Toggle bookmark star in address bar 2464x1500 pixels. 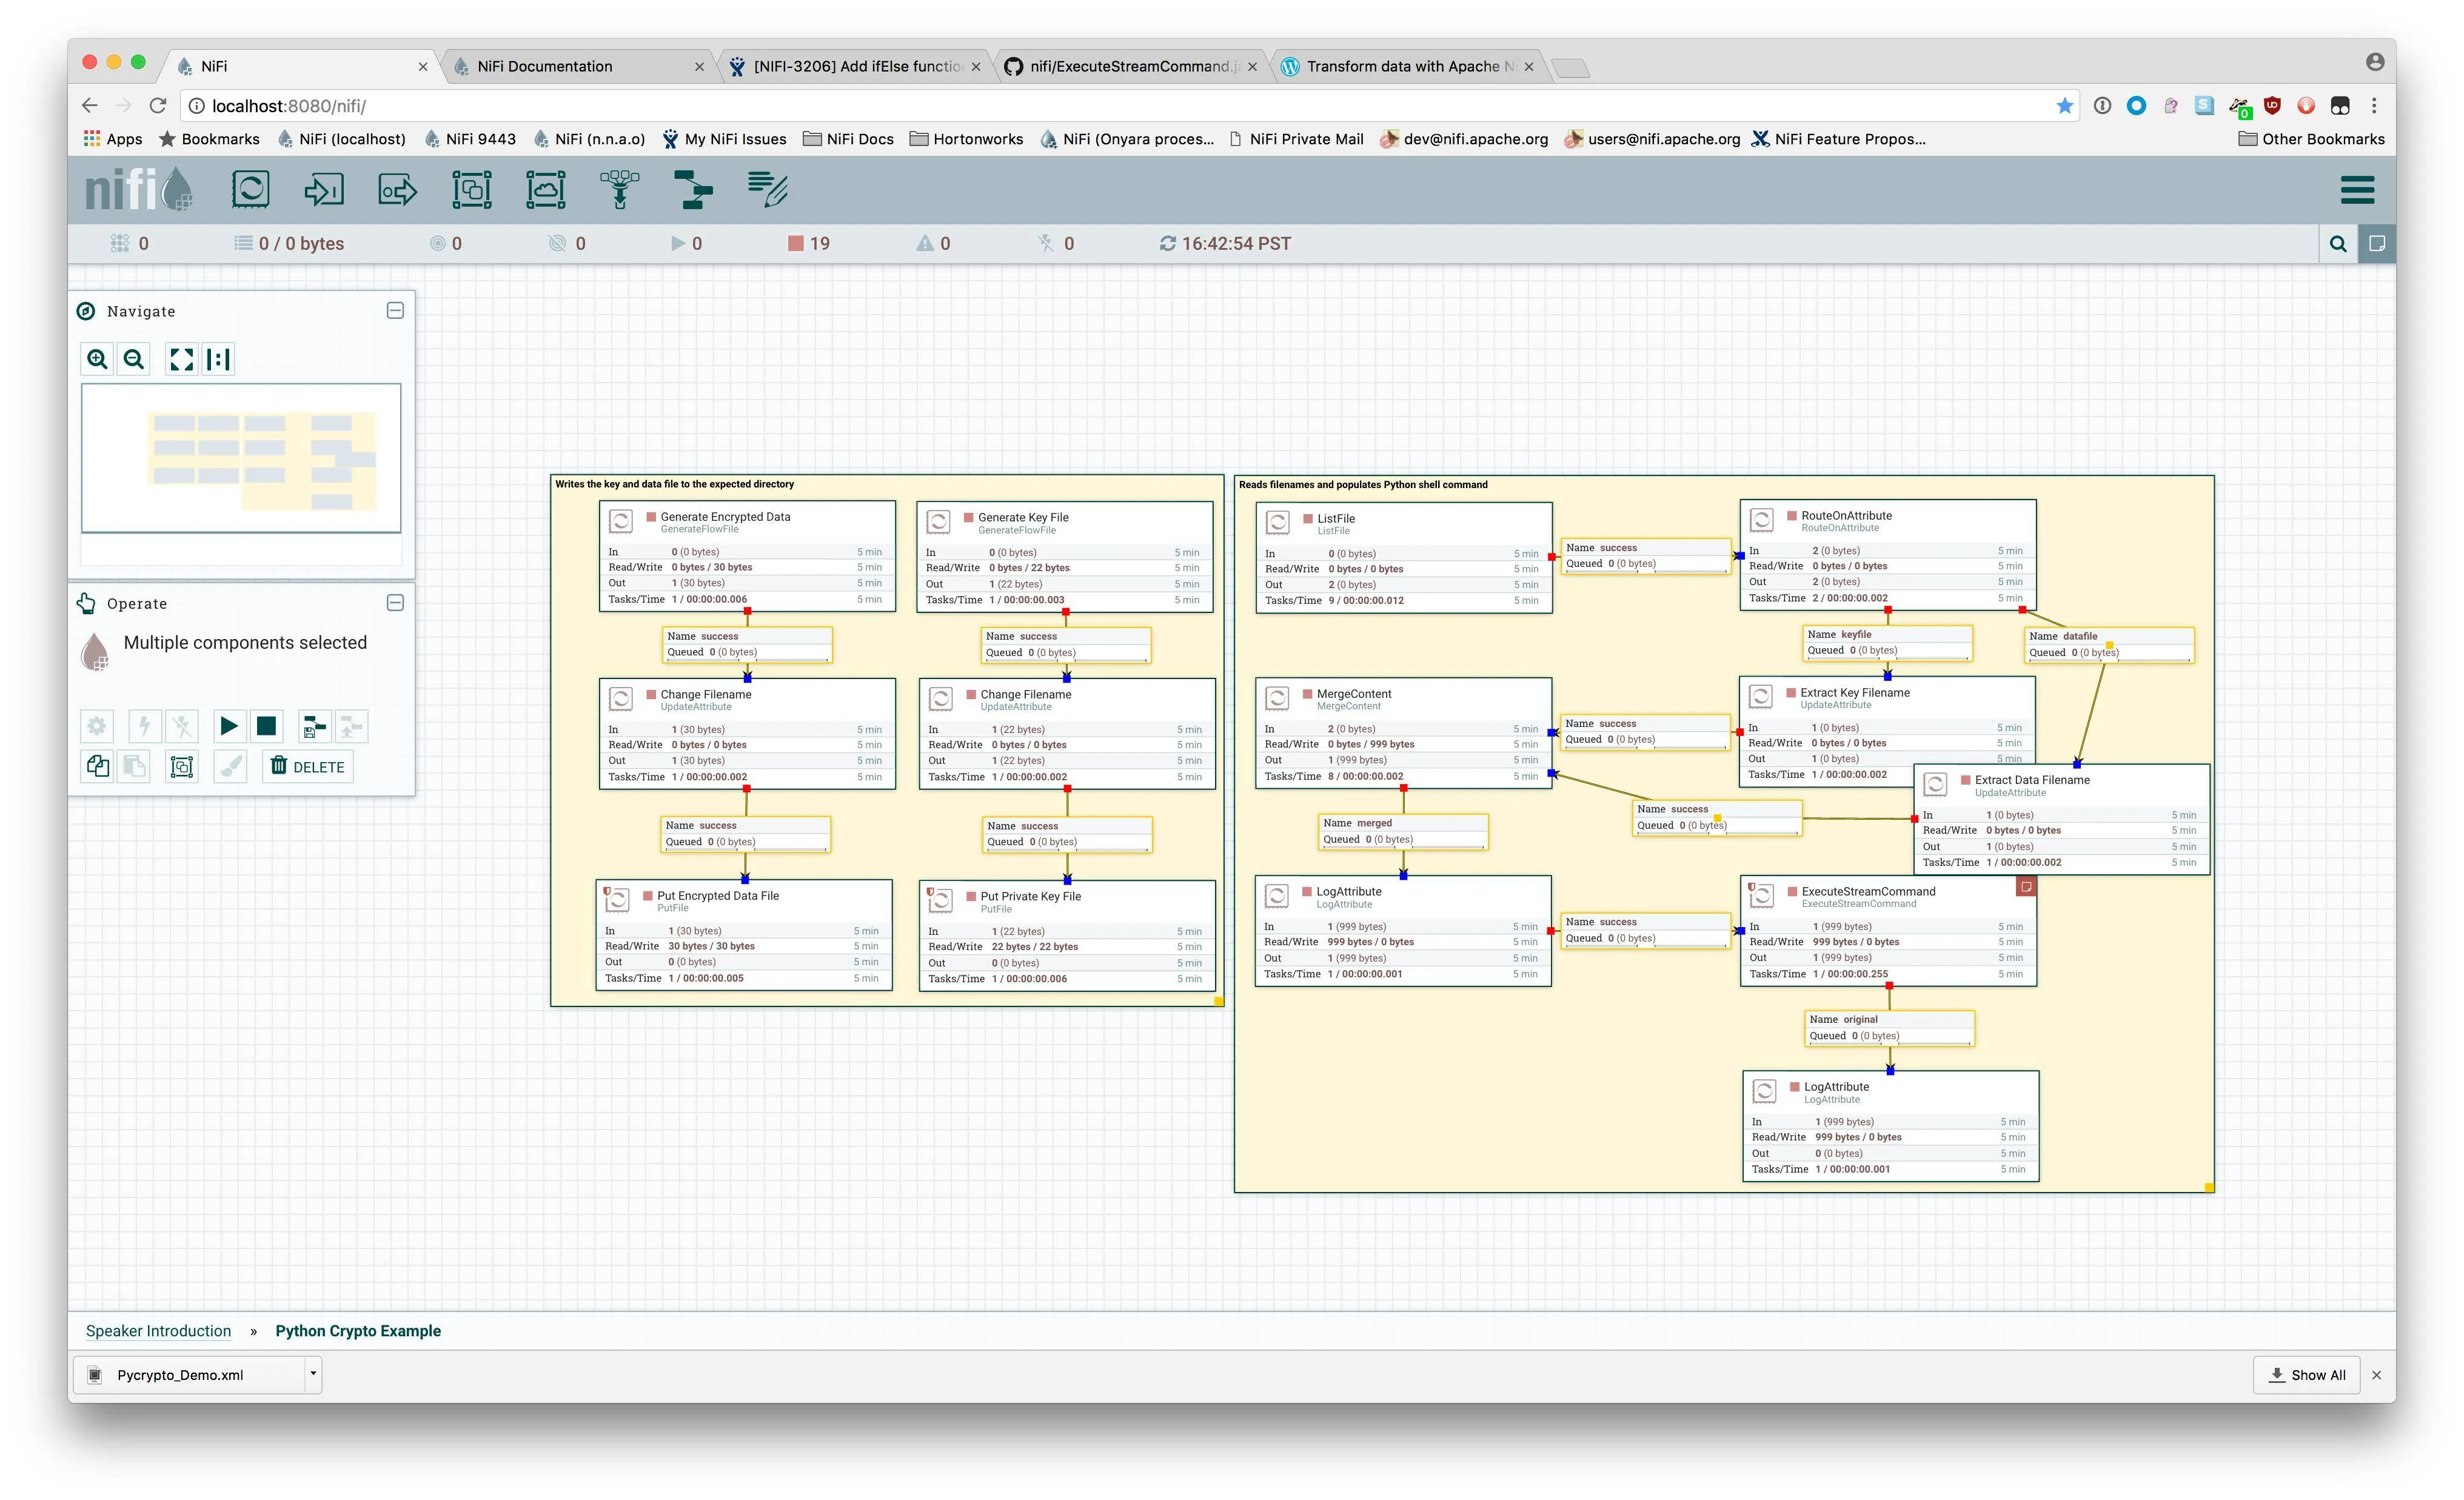[x=2064, y=106]
